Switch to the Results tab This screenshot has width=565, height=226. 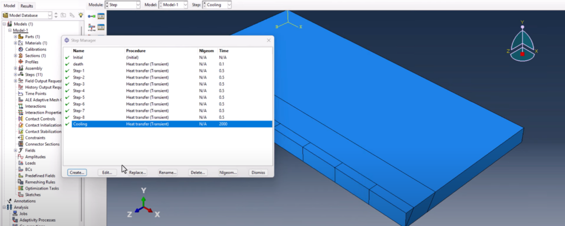pos(26,6)
